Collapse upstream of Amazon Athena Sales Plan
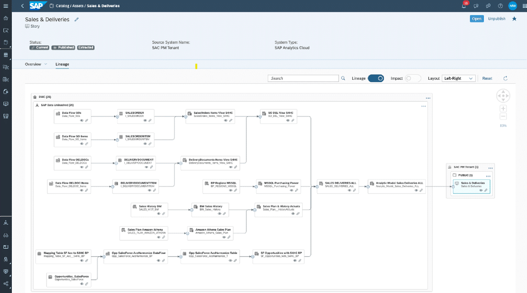Image resolution: width=527 pixels, height=293 pixels. click(x=188, y=233)
